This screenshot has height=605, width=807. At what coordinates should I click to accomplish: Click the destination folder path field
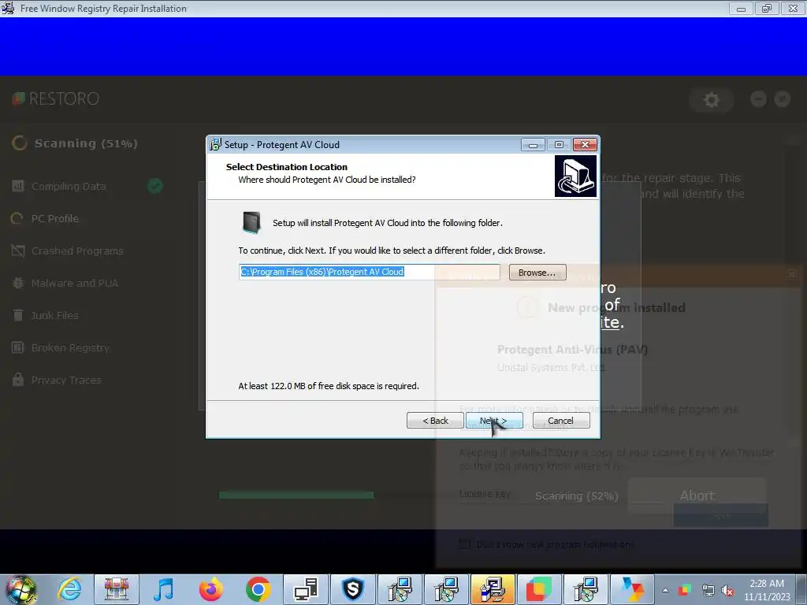pos(369,272)
